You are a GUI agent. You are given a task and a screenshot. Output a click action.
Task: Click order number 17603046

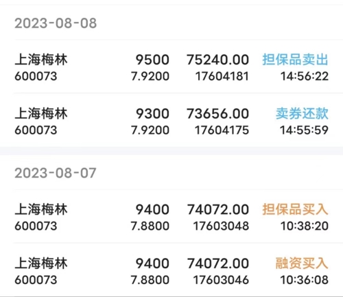point(221,280)
